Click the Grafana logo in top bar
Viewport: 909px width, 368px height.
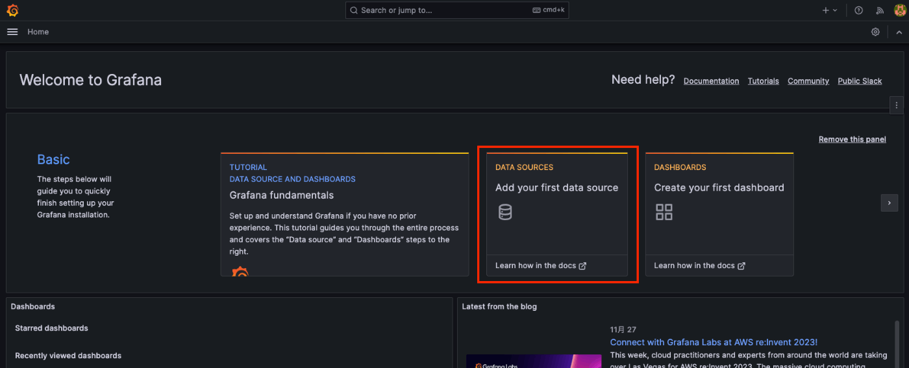12,10
